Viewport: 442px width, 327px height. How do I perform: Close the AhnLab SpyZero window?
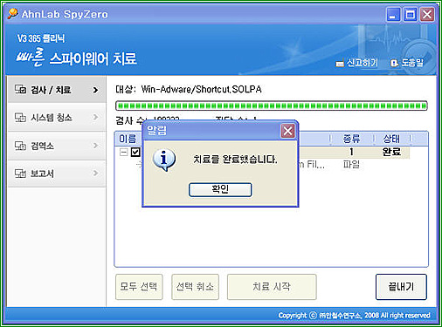pos(427,15)
